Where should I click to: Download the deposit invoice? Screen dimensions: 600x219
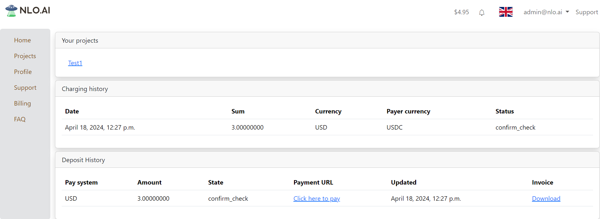click(x=546, y=198)
